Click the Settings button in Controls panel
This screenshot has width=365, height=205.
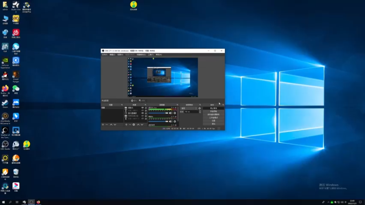pyautogui.click(x=214, y=121)
